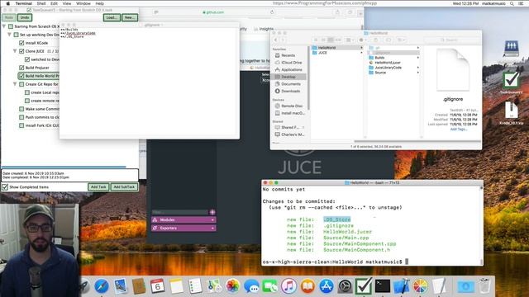529x297 pixels.
Task: Open the Edit menu in the menu bar
Action: [54, 3]
